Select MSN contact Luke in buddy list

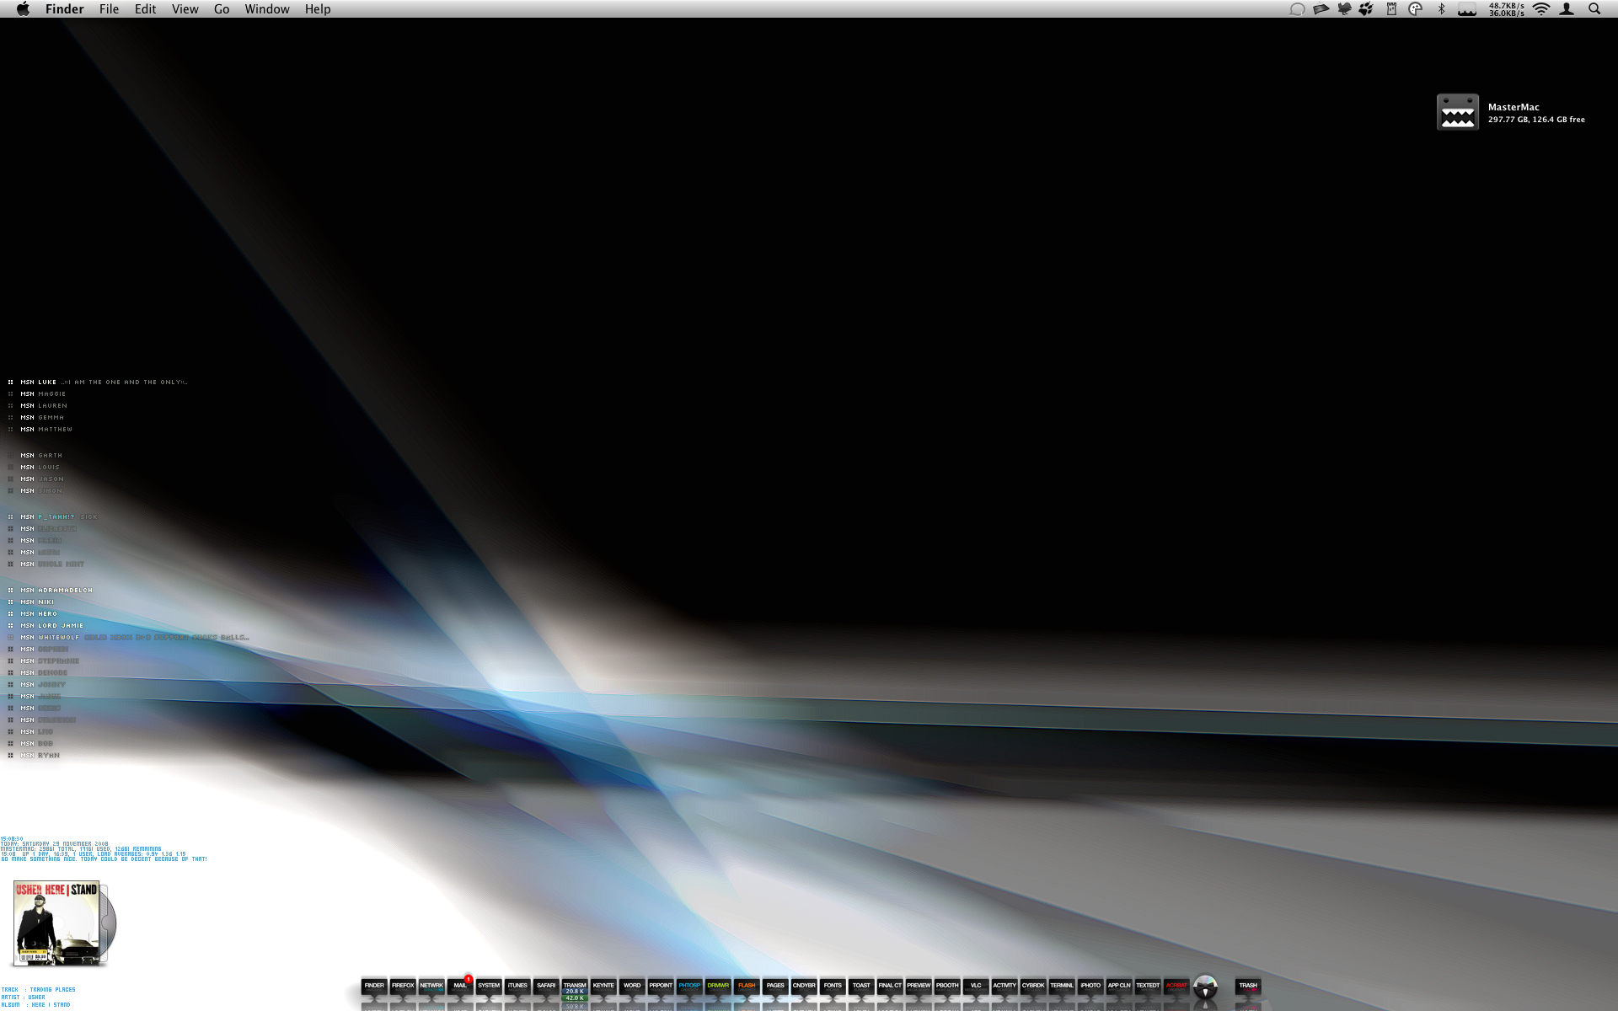[46, 382]
